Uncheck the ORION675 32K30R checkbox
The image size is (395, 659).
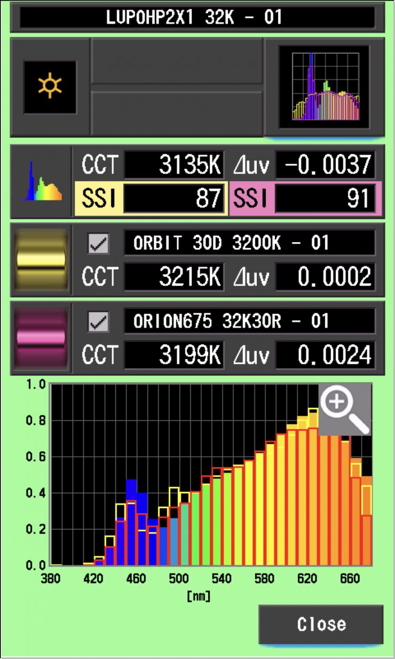pyautogui.click(x=98, y=322)
